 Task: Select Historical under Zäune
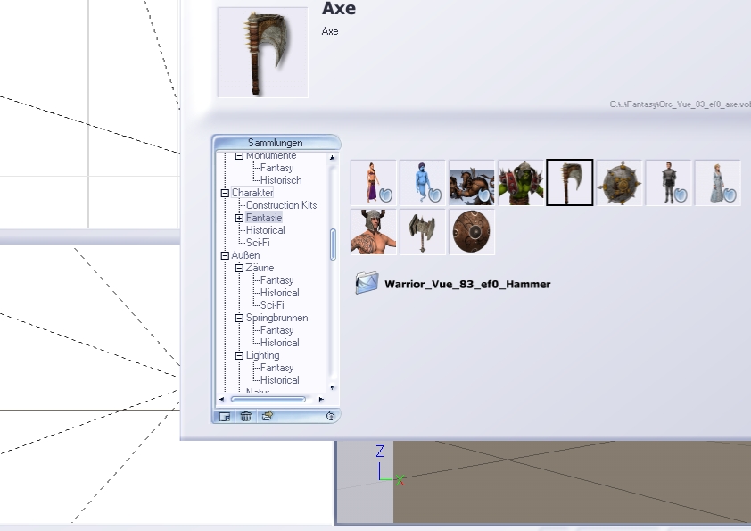pyautogui.click(x=280, y=293)
